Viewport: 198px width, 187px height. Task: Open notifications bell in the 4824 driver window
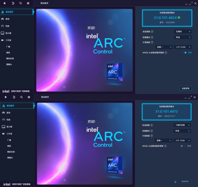[x=5, y=3]
